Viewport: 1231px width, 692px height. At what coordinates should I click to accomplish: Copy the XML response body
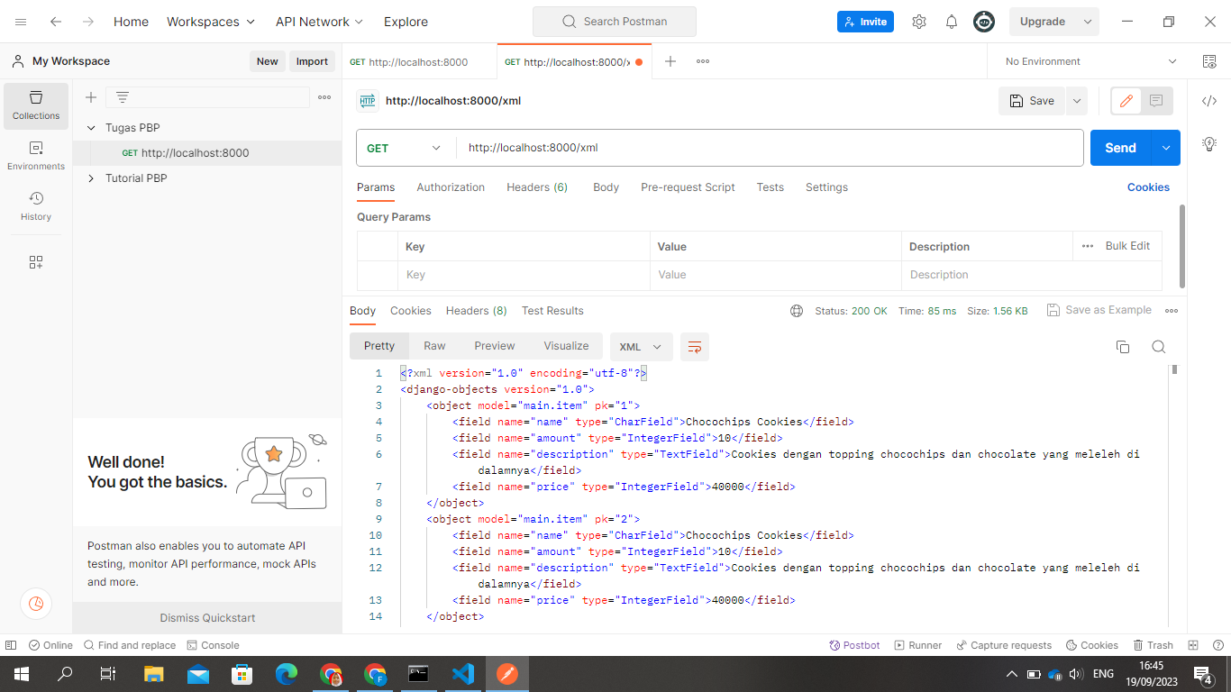(1122, 346)
